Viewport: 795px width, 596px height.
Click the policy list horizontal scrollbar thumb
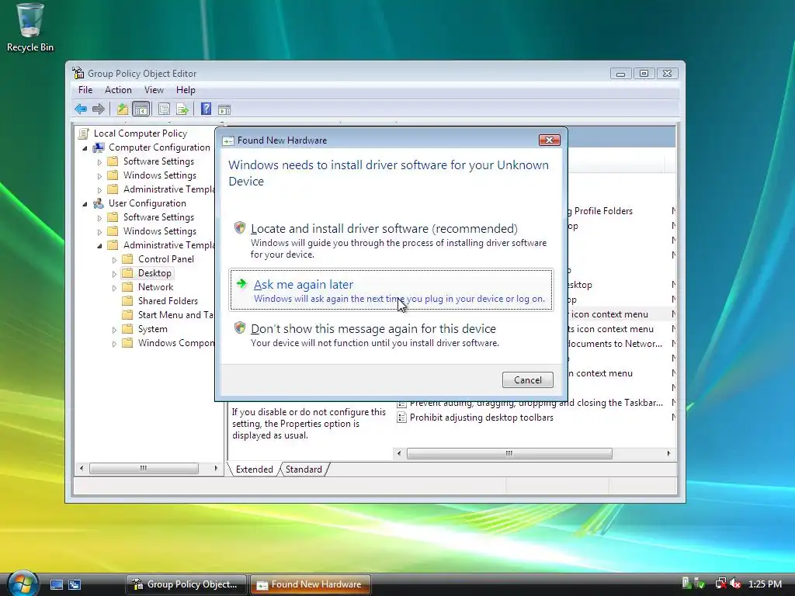coord(509,453)
